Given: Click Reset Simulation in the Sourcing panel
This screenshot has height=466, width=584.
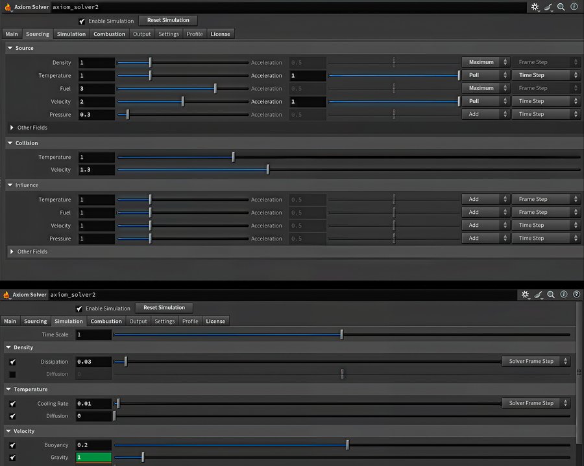Looking at the screenshot, I should pyautogui.click(x=168, y=20).
